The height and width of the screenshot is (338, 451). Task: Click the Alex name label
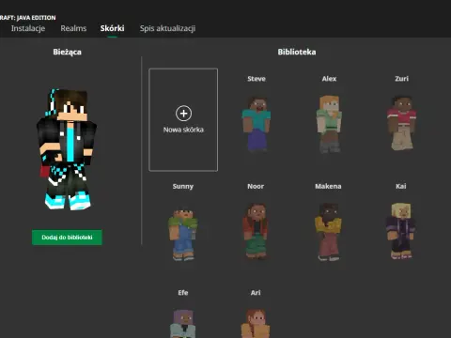(329, 79)
